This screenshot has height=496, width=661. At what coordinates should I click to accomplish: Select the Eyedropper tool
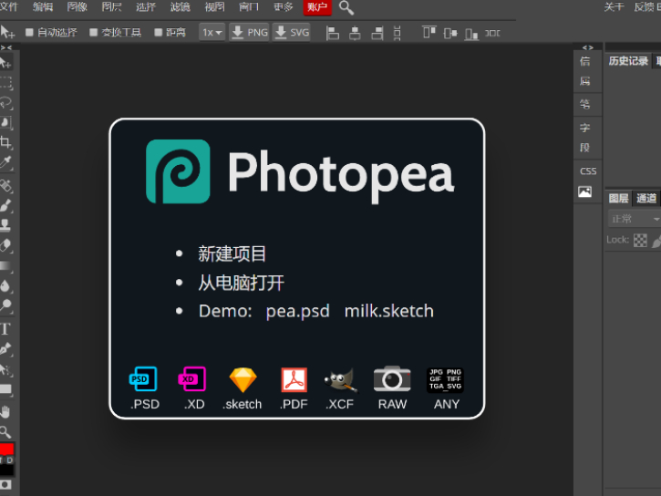(x=5, y=162)
